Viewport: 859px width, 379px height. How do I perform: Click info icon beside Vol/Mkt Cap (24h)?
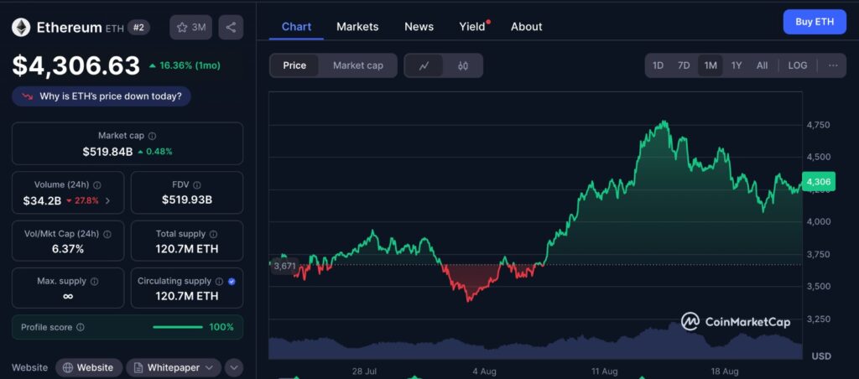[107, 234]
